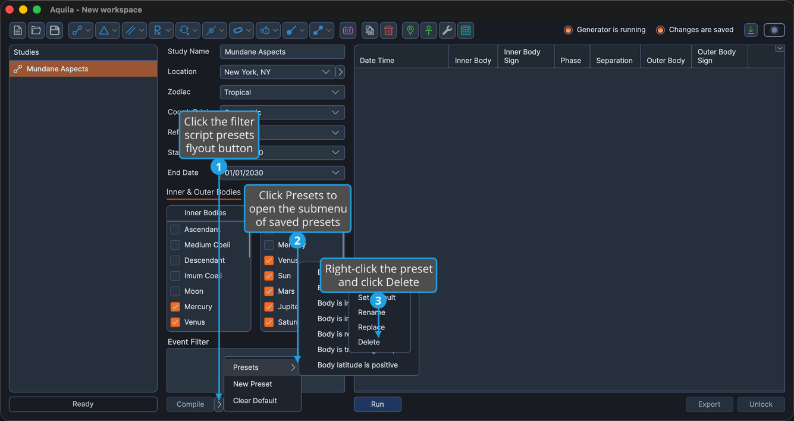Open the Zodiac dropdown set to Tropical

282,92
